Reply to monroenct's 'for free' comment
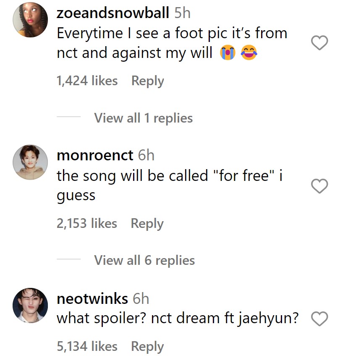This screenshot has width=340, height=358. [x=147, y=224]
